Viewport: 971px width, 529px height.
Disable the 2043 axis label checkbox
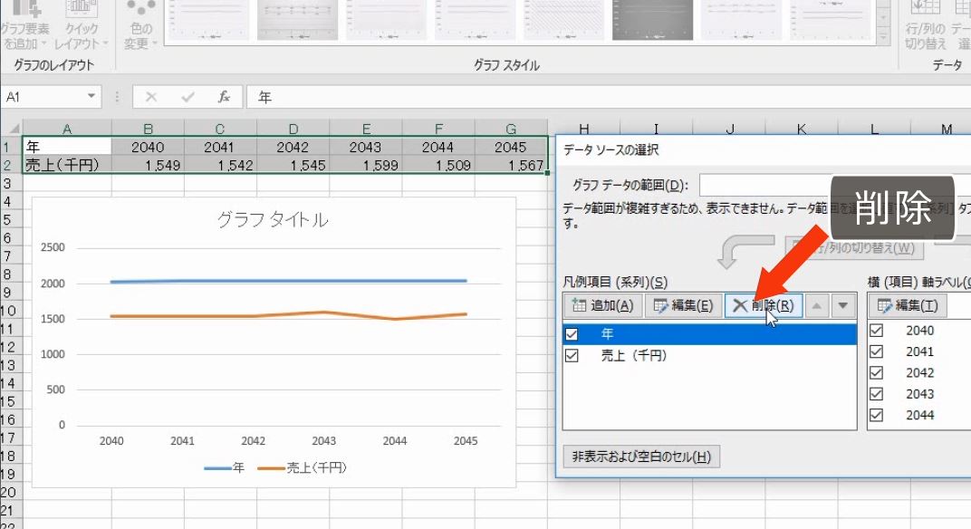875,394
